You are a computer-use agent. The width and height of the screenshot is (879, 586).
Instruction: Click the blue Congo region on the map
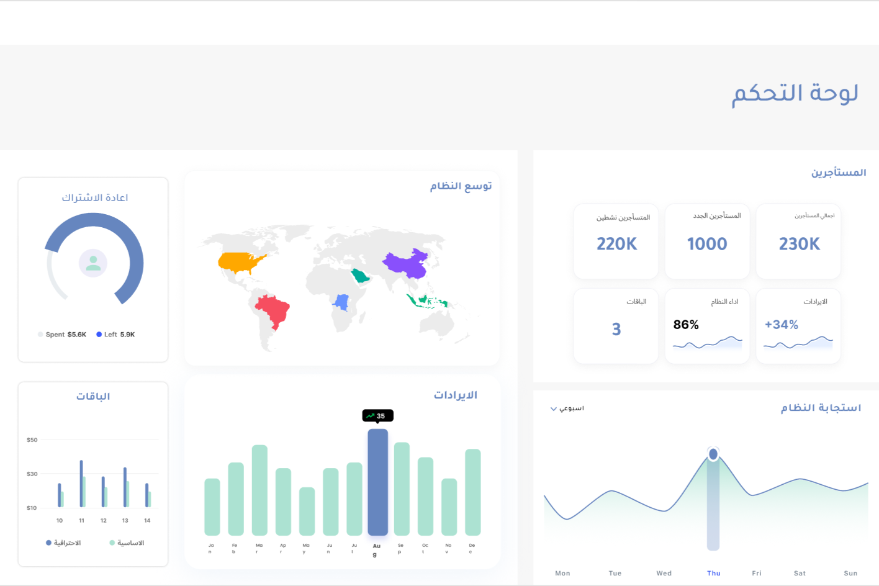point(341,302)
